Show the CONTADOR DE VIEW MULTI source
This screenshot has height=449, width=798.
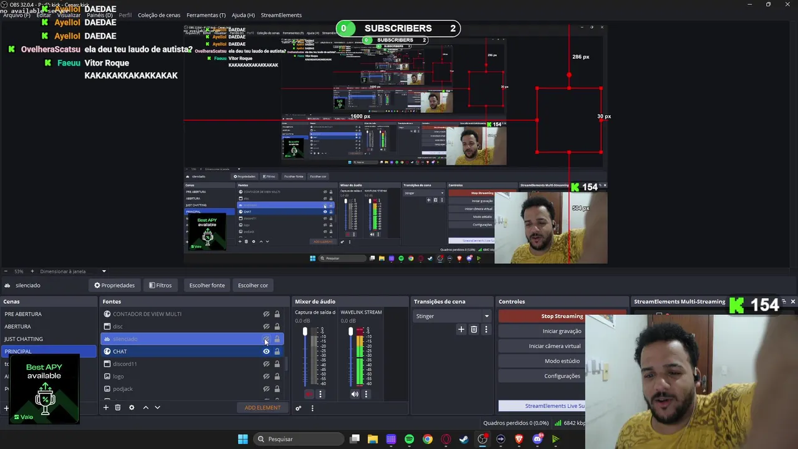[266, 314]
